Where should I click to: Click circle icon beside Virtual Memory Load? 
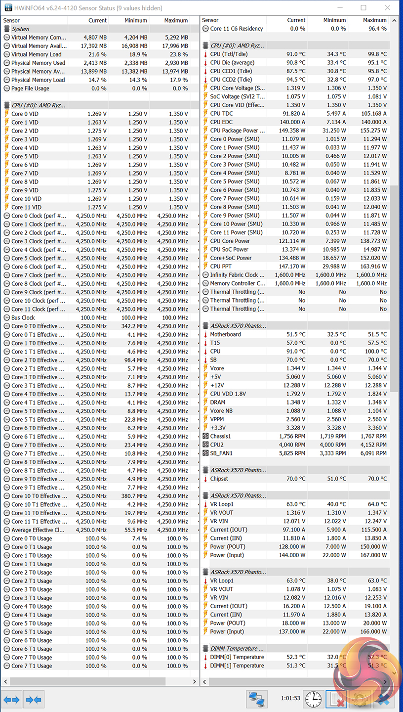point(6,54)
